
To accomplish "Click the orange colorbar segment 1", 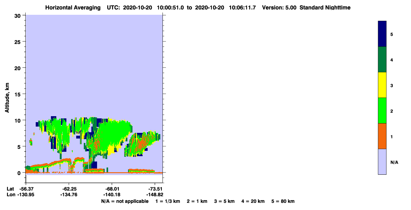I will (x=382, y=136).
